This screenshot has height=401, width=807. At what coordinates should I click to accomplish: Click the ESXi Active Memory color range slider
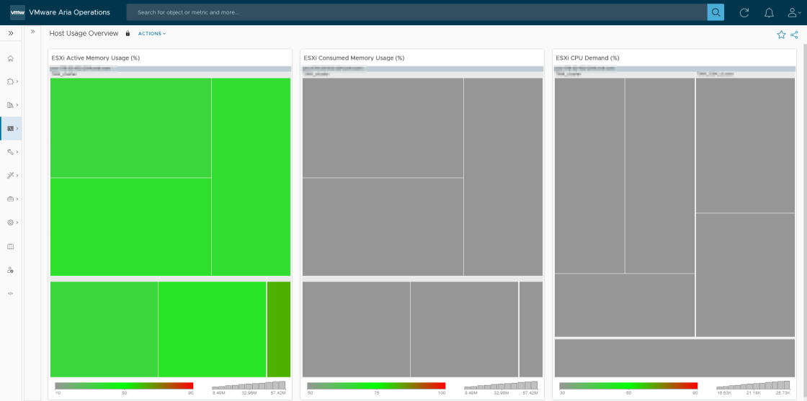point(124,386)
